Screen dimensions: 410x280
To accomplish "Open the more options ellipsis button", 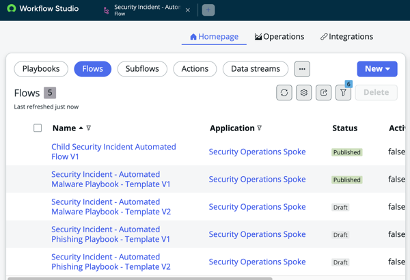I will click(x=302, y=69).
